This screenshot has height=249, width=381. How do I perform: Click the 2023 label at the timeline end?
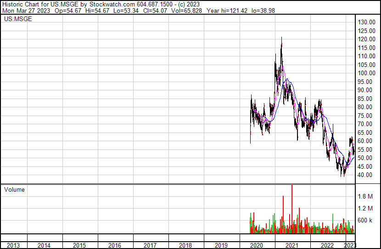click(x=350, y=245)
